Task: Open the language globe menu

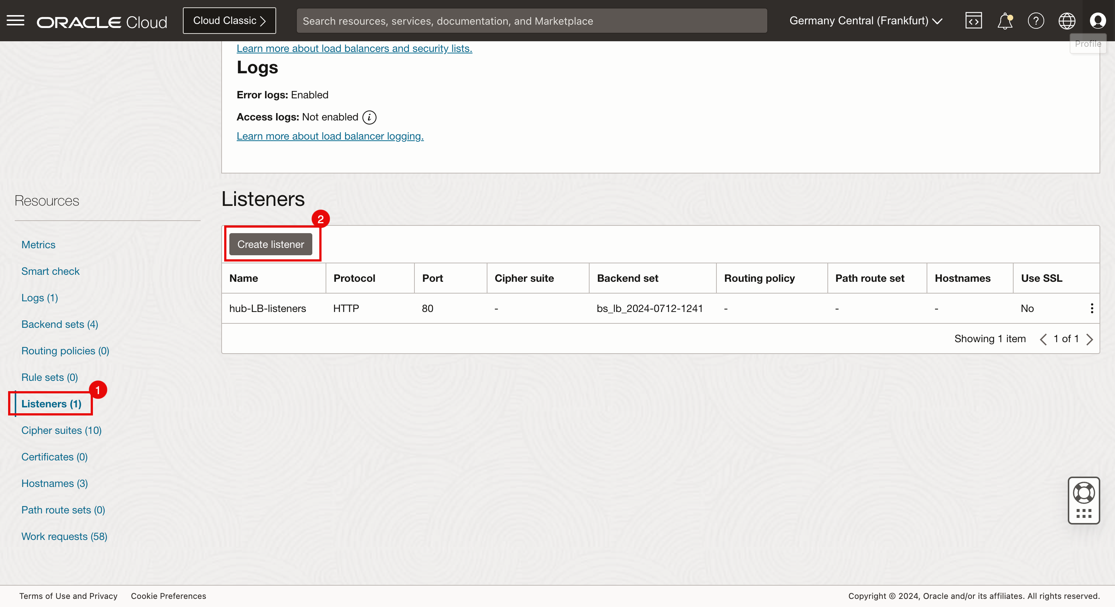Action: (1067, 21)
